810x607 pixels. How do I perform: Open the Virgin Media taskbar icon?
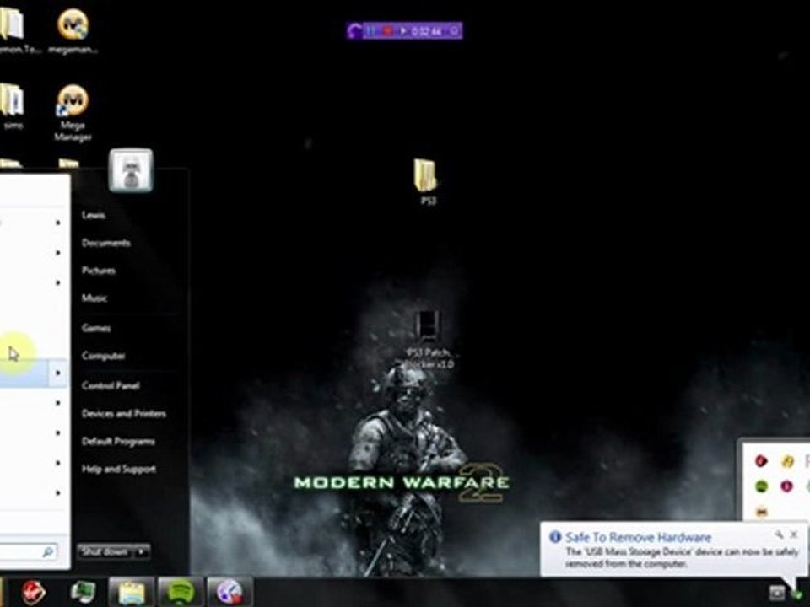(x=33, y=592)
